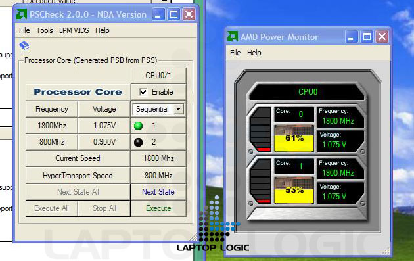Open the File menu in PSCheck

coord(24,30)
